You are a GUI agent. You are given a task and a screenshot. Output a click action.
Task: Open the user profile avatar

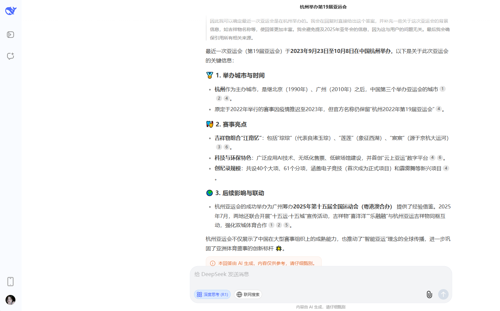click(10, 300)
